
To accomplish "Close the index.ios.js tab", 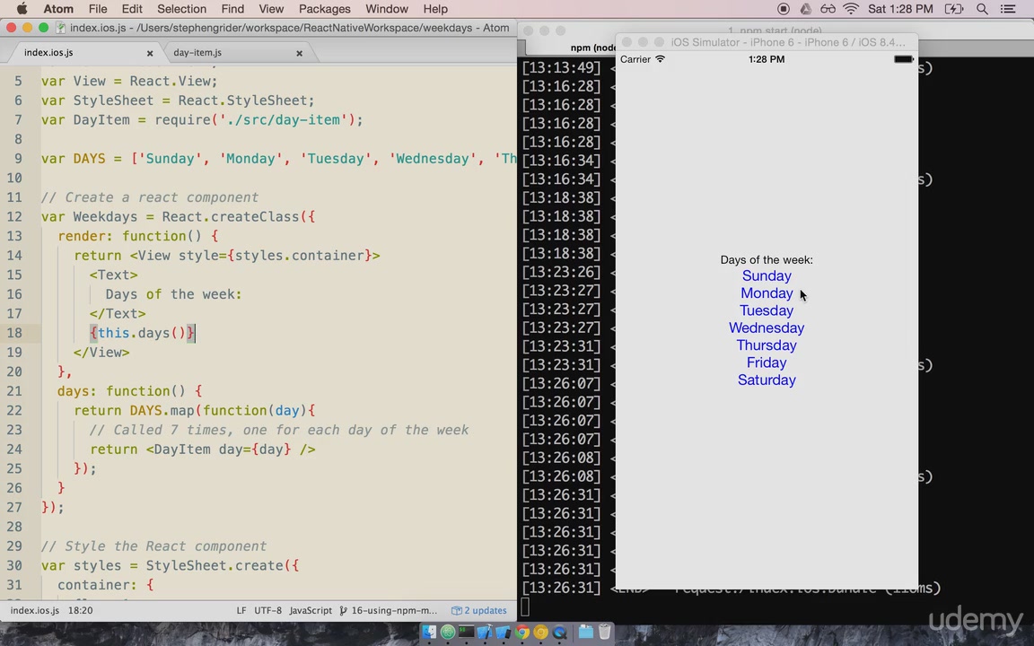I will pos(150,53).
